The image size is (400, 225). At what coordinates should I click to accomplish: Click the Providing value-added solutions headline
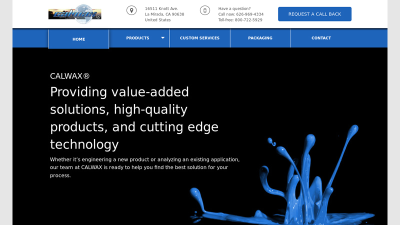pyautogui.click(x=134, y=118)
